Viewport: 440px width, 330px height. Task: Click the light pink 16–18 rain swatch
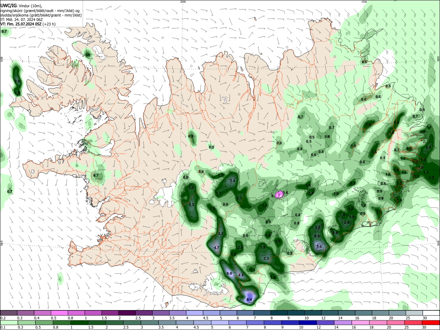click(x=360, y=323)
